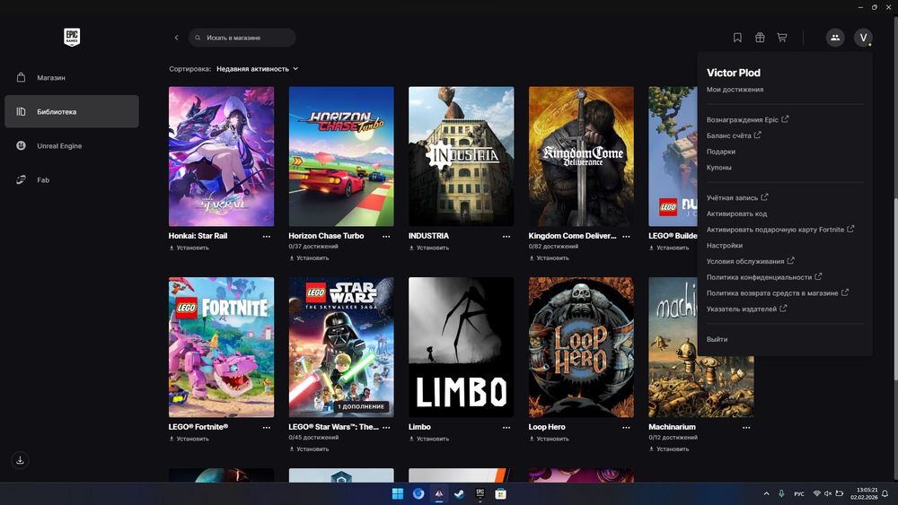Click 0/37 достижений under Horizon Chase Turbo
This screenshot has height=505, width=898.
313,247
